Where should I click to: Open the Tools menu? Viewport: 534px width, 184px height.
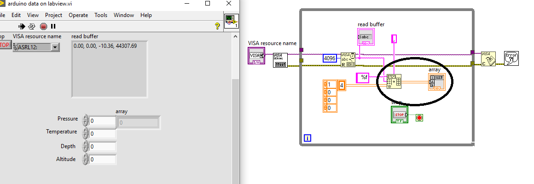pos(101,15)
